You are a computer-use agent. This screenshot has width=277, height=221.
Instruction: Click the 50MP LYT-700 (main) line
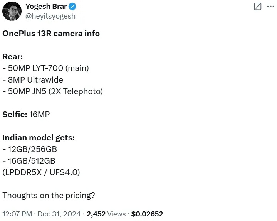click(45, 68)
